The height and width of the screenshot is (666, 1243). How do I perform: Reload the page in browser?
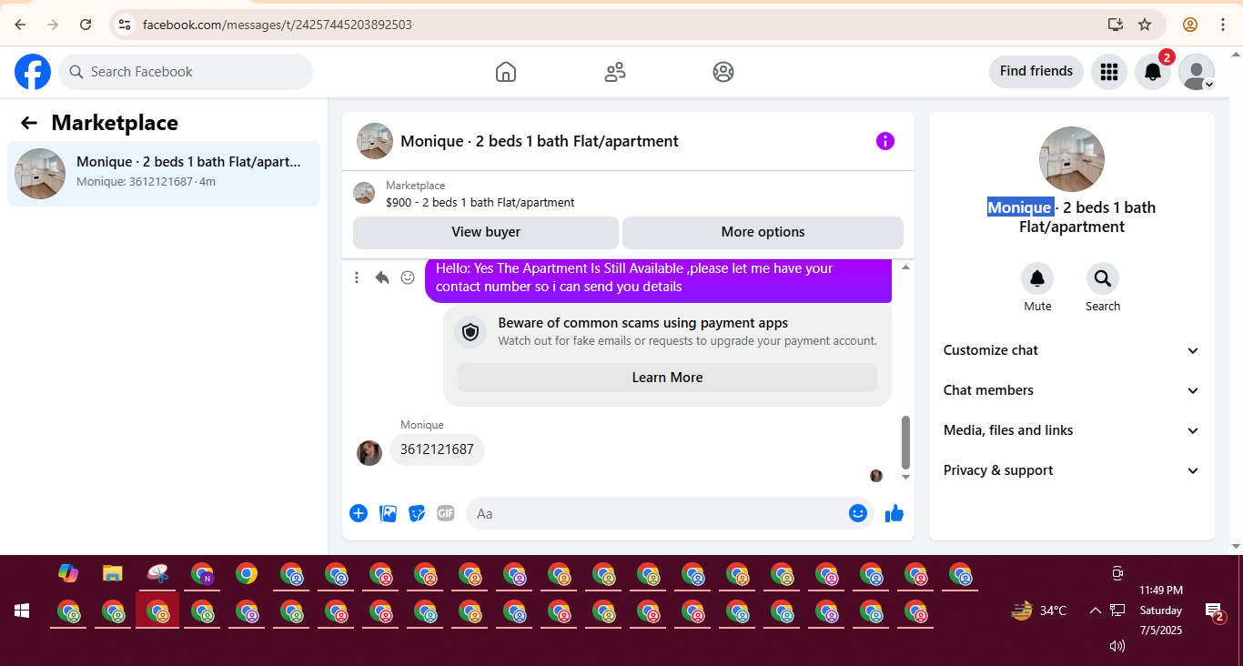click(x=86, y=25)
